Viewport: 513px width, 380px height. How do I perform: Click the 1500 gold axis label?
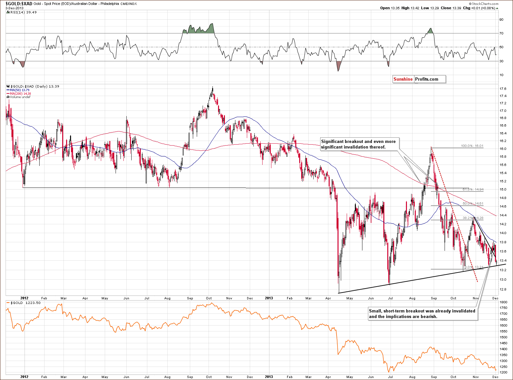point(504,337)
